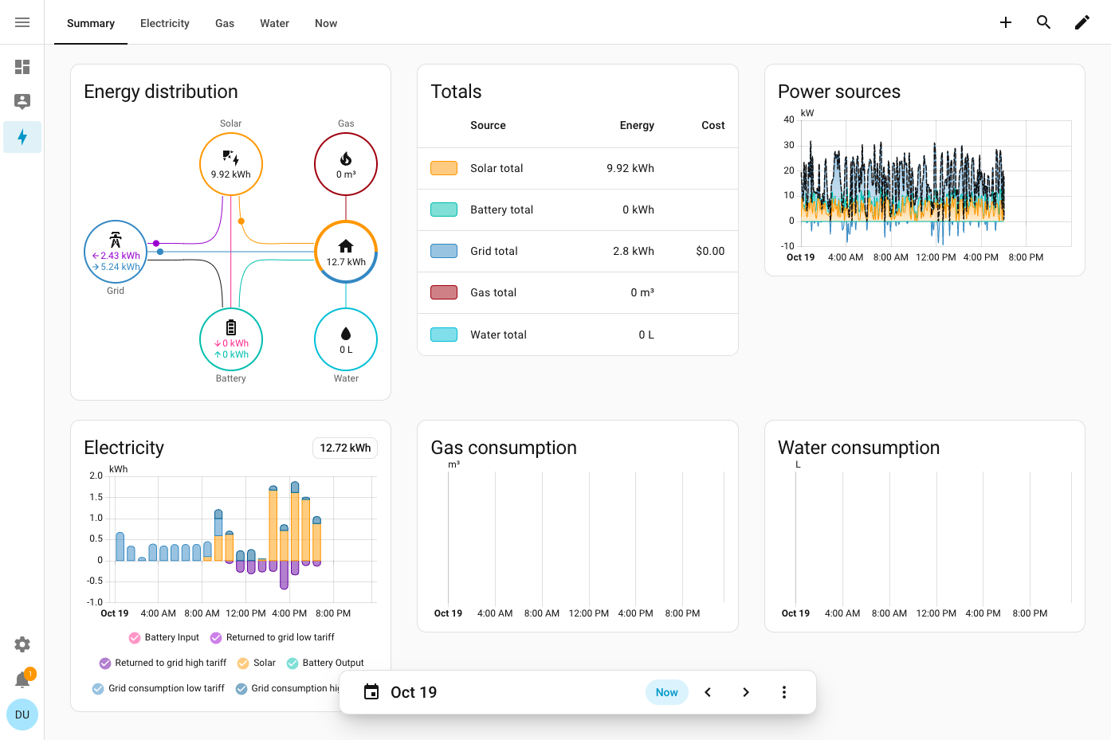Toggle Returned to grid low tariff legend
This screenshot has height=740, width=1111.
tap(272, 637)
